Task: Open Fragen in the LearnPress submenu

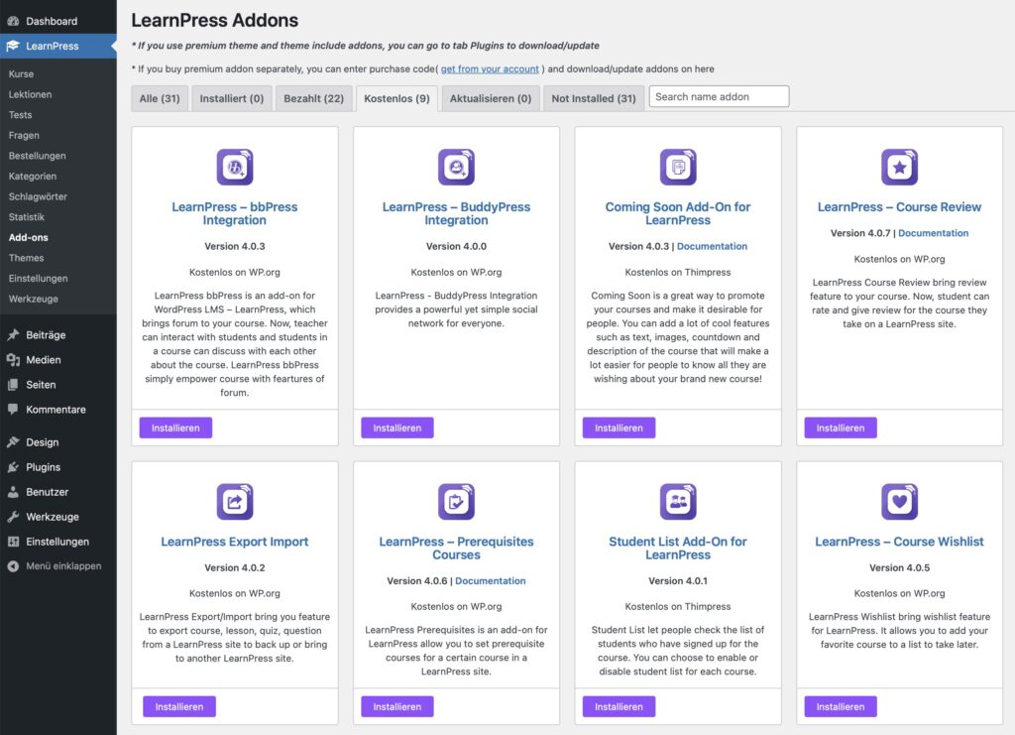Action: [24, 135]
